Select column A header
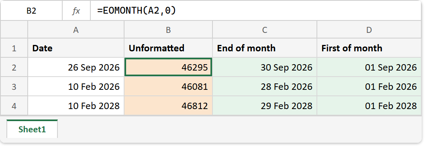441x162 pixels. click(x=76, y=30)
